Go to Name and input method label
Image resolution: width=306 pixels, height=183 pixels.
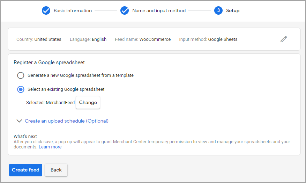point(159,10)
